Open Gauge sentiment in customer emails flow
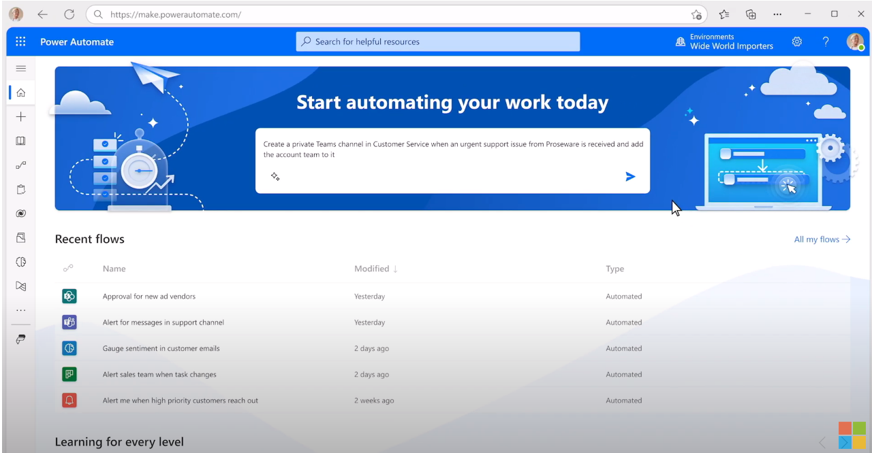This screenshot has width=872, height=453. pos(161,348)
